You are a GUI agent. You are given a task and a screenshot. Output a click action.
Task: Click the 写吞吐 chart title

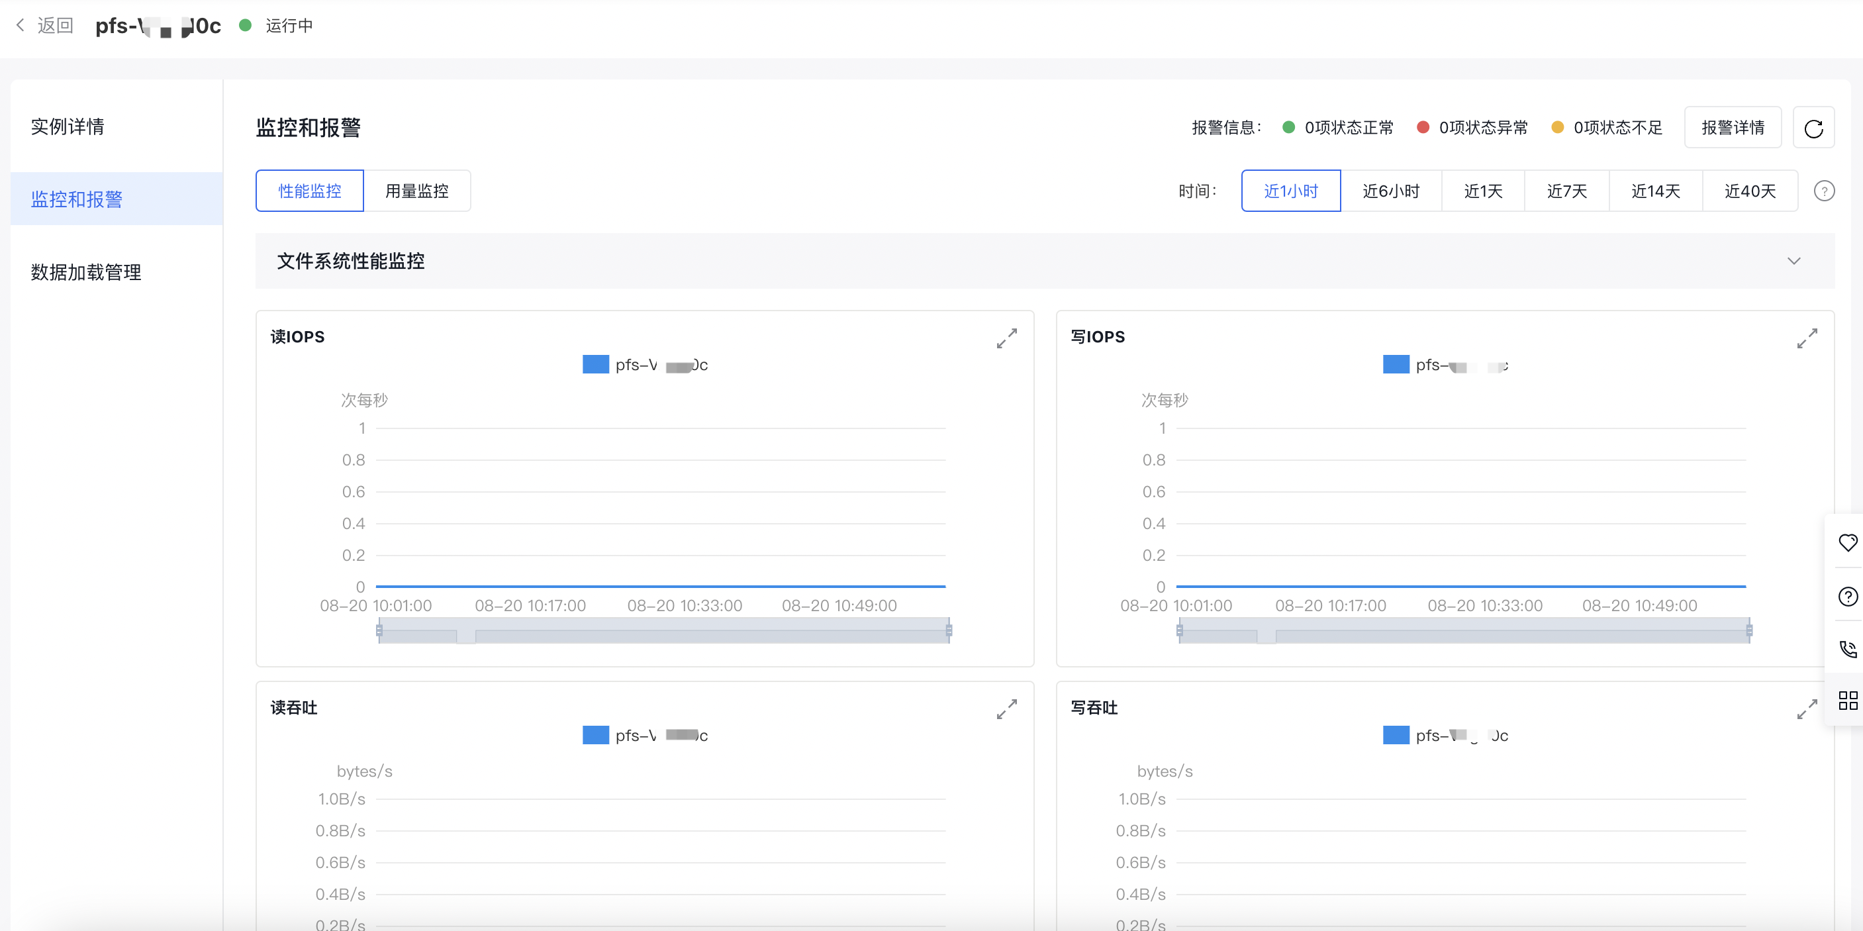point(1094,709)
